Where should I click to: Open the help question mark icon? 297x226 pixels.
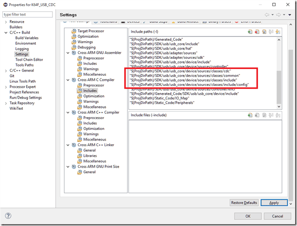(8, 216)
